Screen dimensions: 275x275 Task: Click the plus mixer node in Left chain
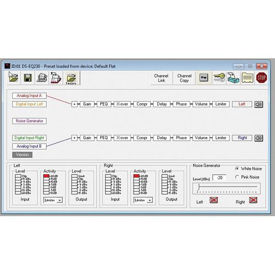tap(74, 104)
